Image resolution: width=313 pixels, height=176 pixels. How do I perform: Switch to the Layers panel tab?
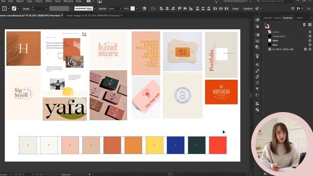coord(300,18)
